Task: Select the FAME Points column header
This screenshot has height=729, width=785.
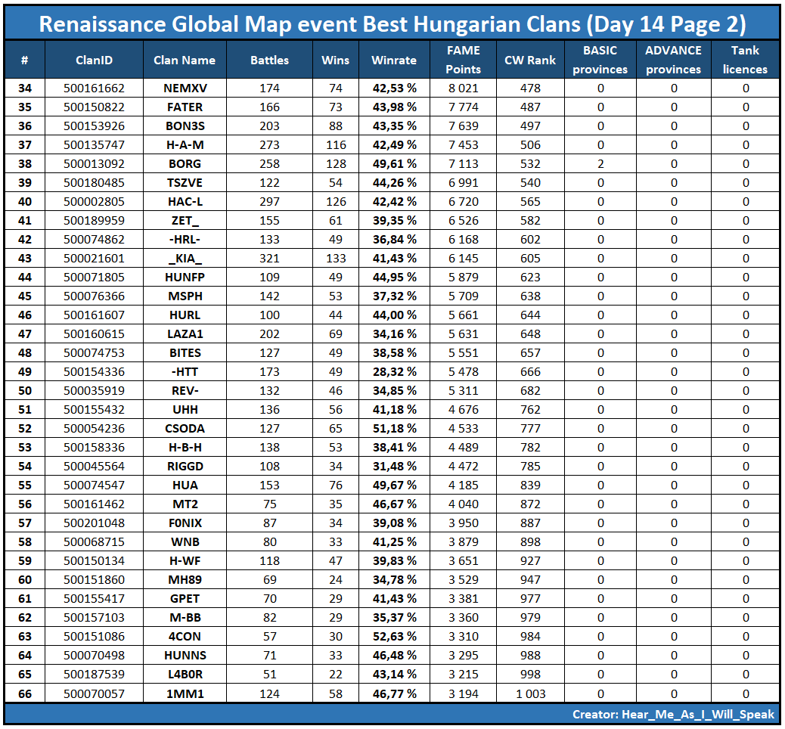Action: click(x=463, y=60)
